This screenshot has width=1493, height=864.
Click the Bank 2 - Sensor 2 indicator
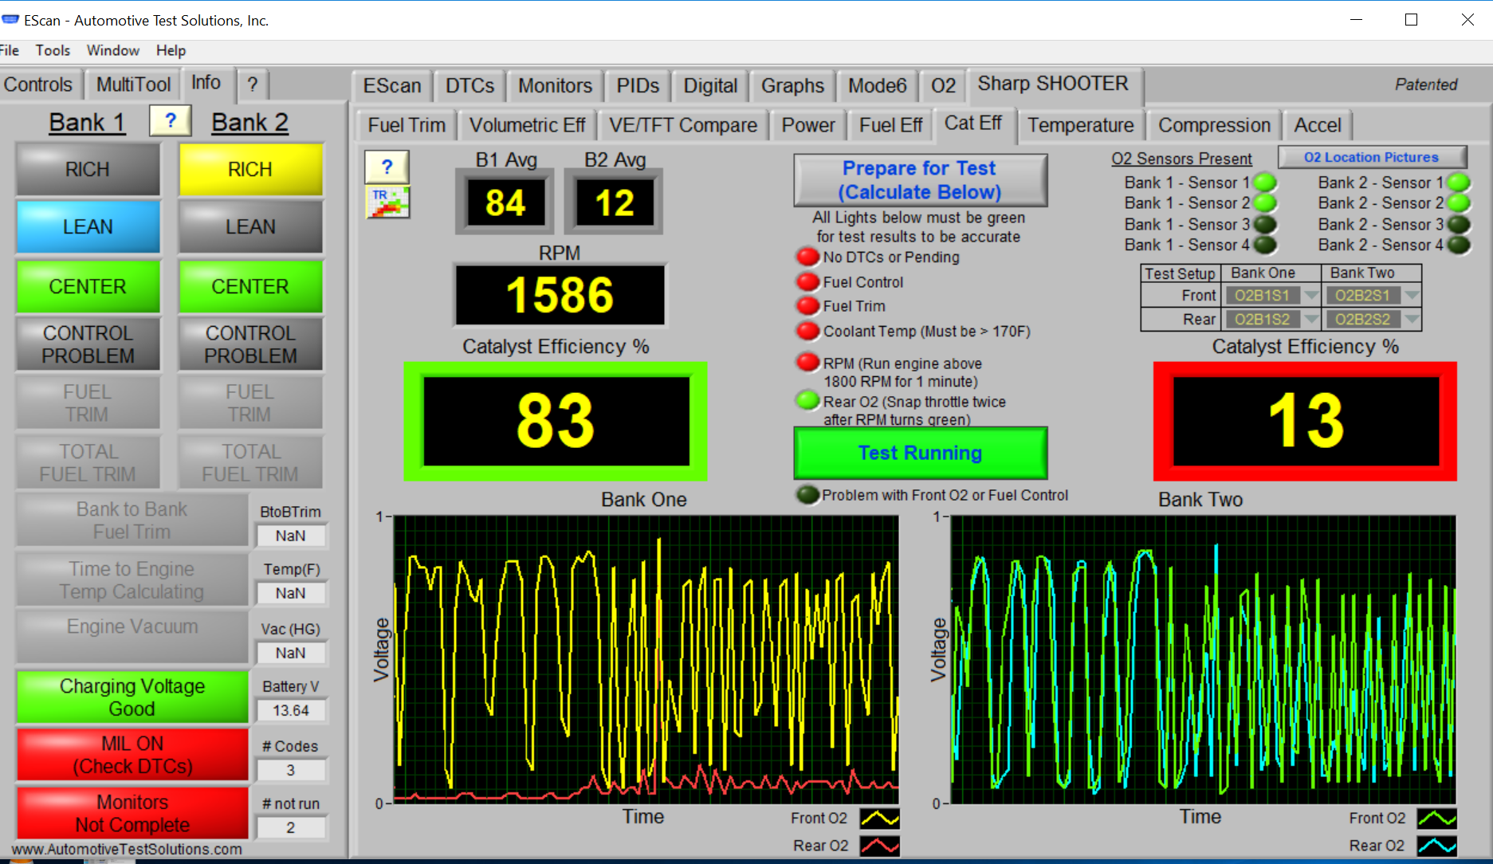tap(1459, 203)
